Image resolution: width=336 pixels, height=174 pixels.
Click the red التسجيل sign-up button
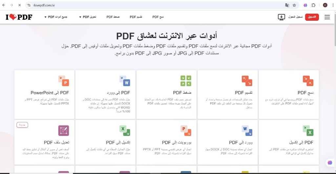[x=312, y=17]
